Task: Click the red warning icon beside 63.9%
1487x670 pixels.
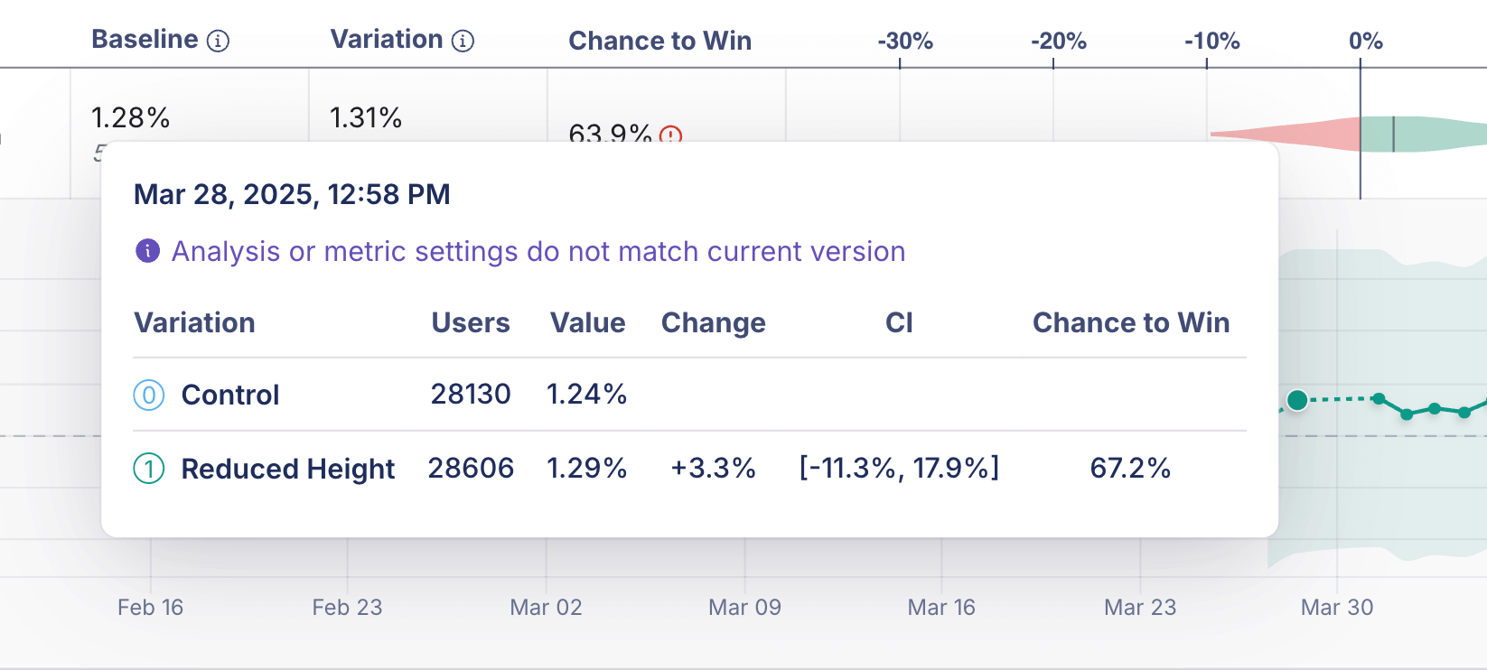Action: click(670, 135)
